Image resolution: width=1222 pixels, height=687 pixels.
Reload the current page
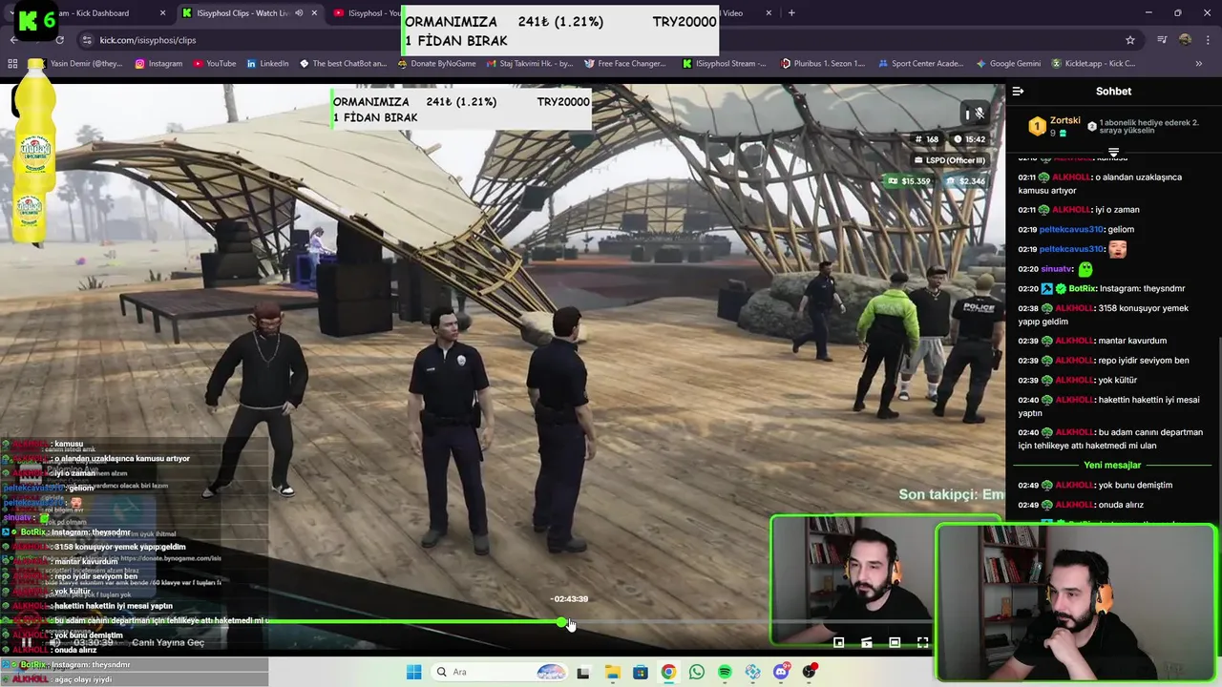tap(59, 40)
